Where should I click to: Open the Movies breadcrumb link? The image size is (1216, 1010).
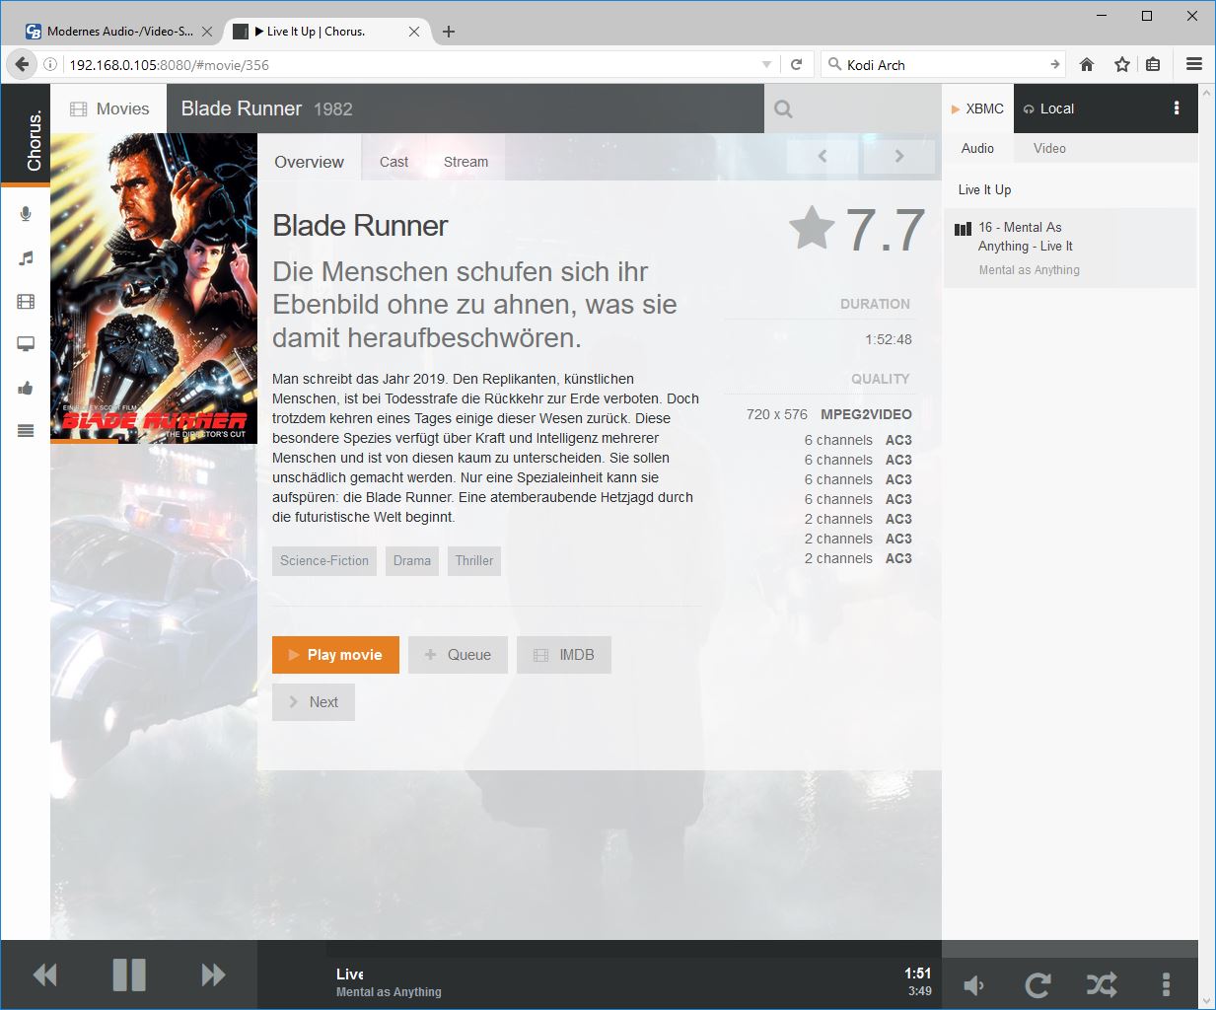109,108
